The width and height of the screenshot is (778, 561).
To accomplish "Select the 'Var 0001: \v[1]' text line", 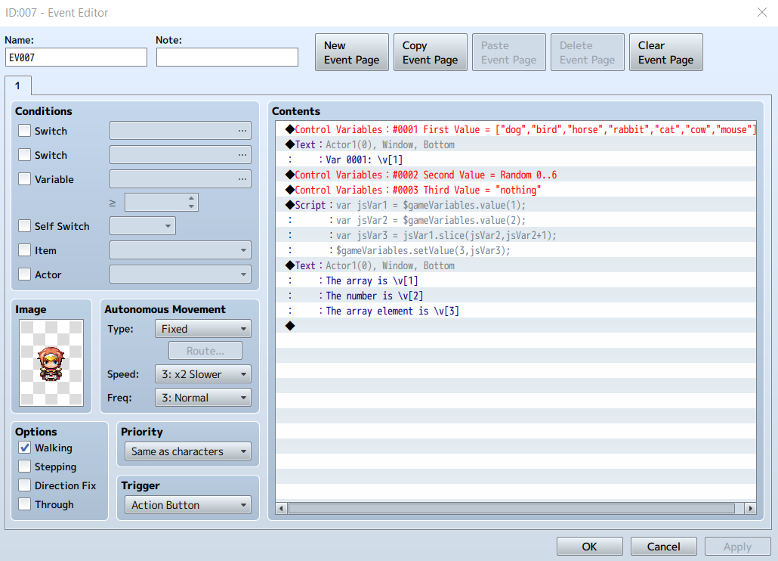I will pos(516,160).
